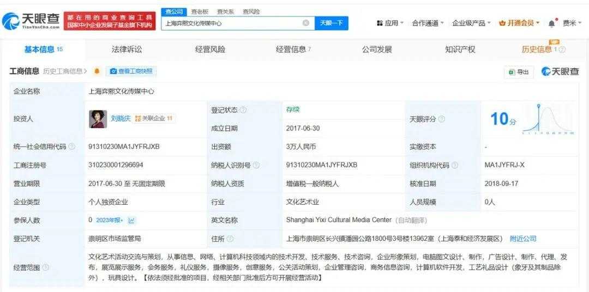The width and height of the screenshot is (589, 292).
Task: Switch to the 法律诉讼 tab
Action: coord(127,50)
